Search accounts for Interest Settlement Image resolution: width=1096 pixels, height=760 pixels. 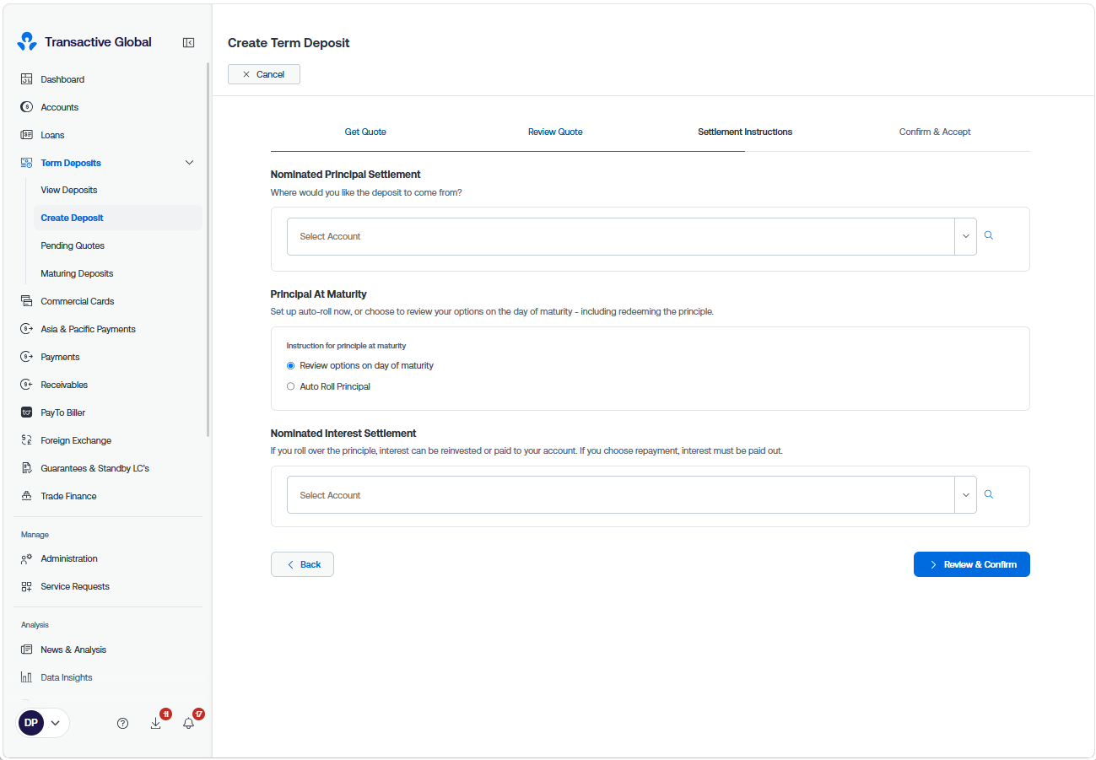pos(989,495)
